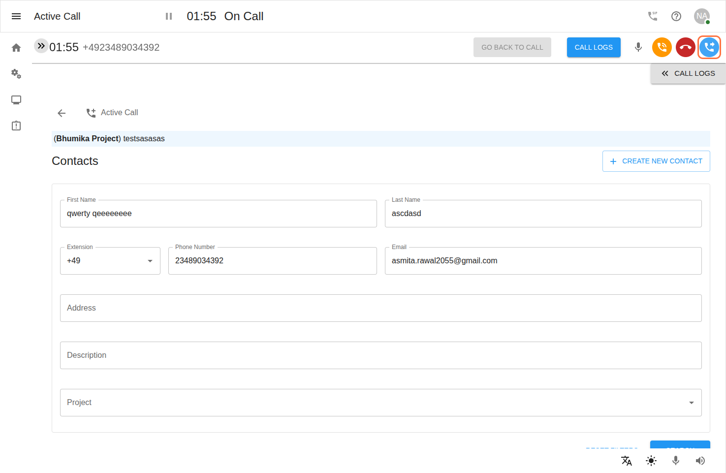This screenshot has height=473, width=726.
Task: Toggle the speaker volume icon at the bottom
Action: [x=700, y=461]
